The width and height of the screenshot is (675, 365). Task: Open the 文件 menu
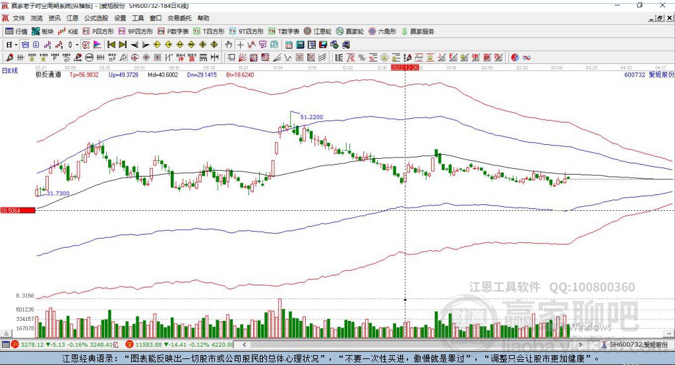click(x=18, y=18)
